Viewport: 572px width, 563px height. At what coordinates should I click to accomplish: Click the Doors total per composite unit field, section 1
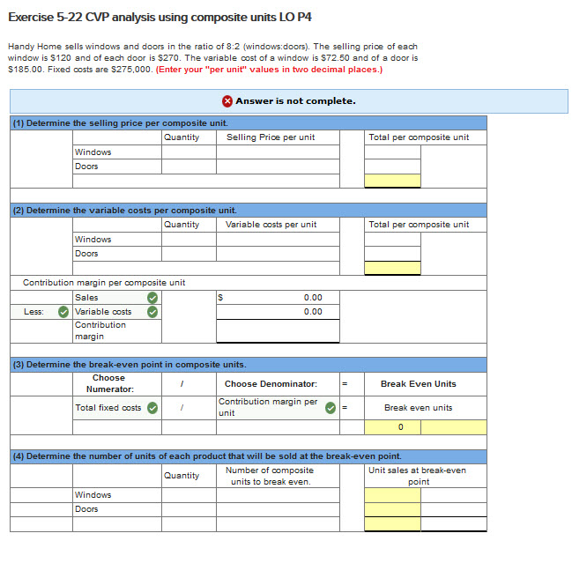[392, 167]
